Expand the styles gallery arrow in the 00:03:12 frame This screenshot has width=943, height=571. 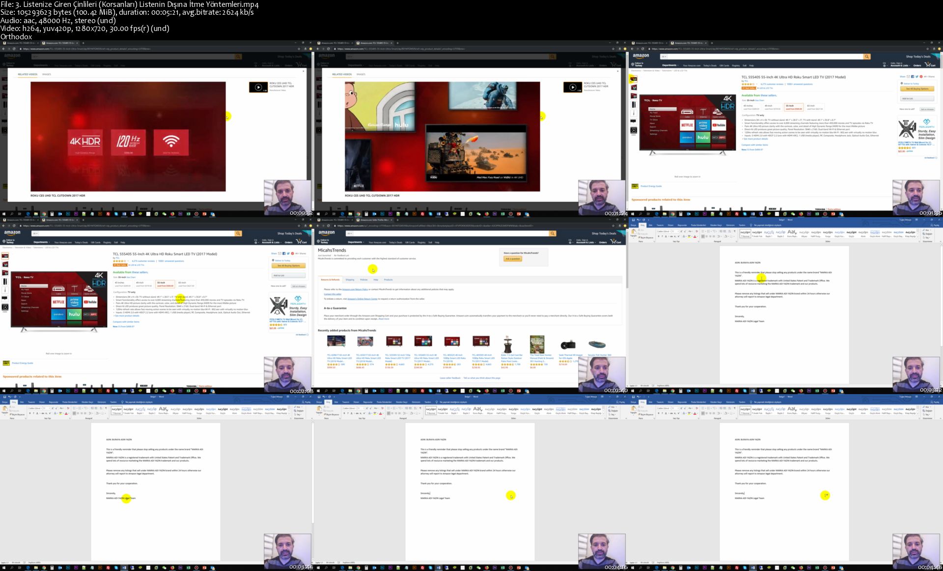(x=917, y=237)
